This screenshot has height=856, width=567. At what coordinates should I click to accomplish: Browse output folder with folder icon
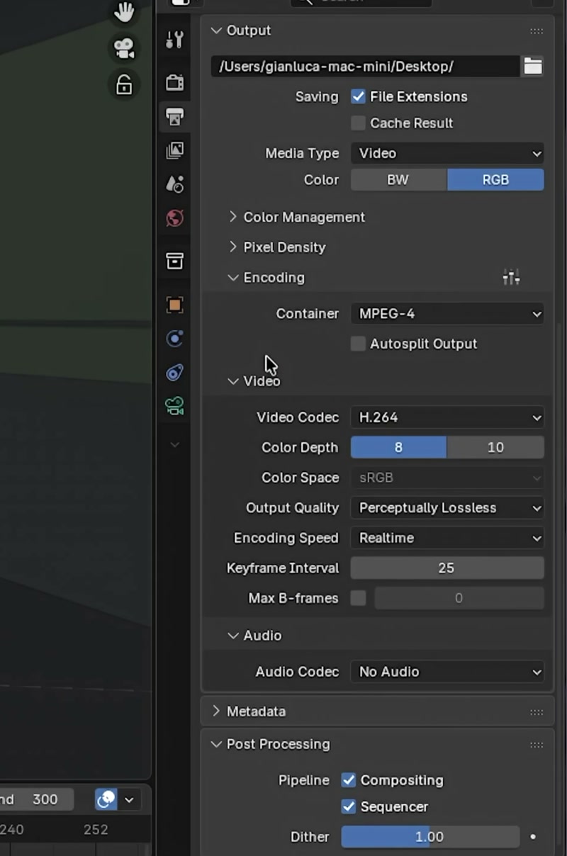click(533, 67)
